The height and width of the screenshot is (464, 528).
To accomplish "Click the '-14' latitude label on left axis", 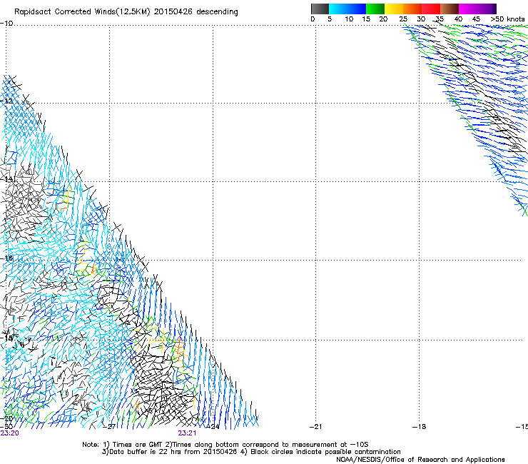I will click(7, 179).
